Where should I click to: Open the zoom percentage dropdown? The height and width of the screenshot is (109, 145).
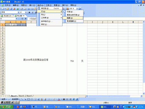77,9
